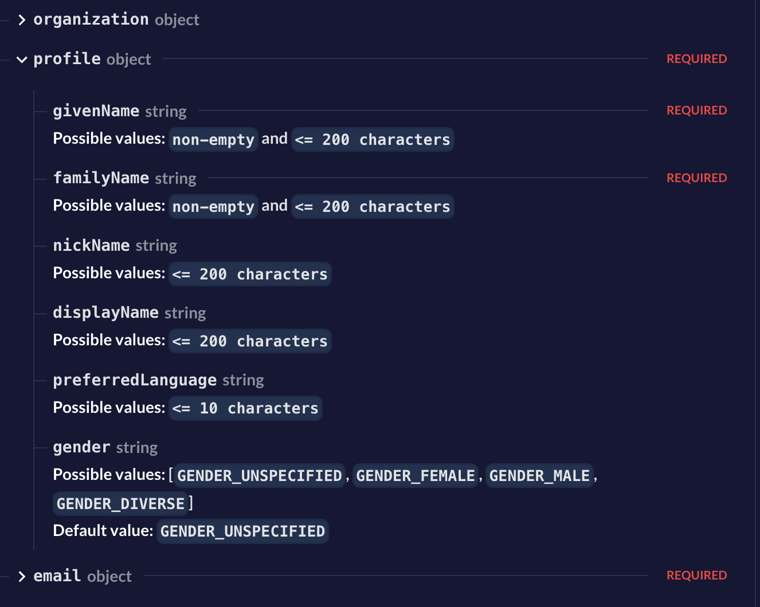The width and height of the screenshot is (760, 607).
Task: Click nickName's <= 200 characters badge
Action: click(x=250, y=274)
